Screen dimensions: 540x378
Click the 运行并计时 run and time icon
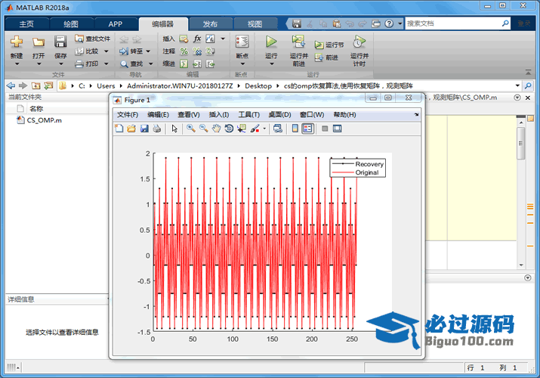(359, 42)
